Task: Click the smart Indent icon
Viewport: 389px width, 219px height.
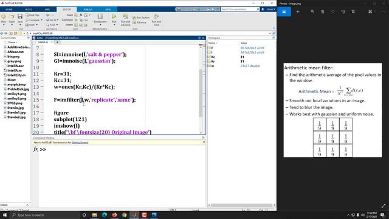Action: tap(76, 25)
